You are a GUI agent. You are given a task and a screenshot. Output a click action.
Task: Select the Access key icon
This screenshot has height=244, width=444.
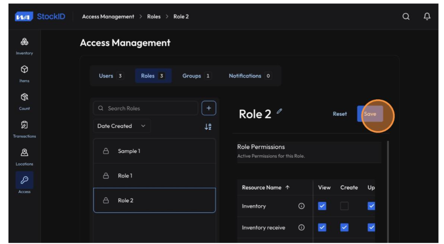(24, 180)
